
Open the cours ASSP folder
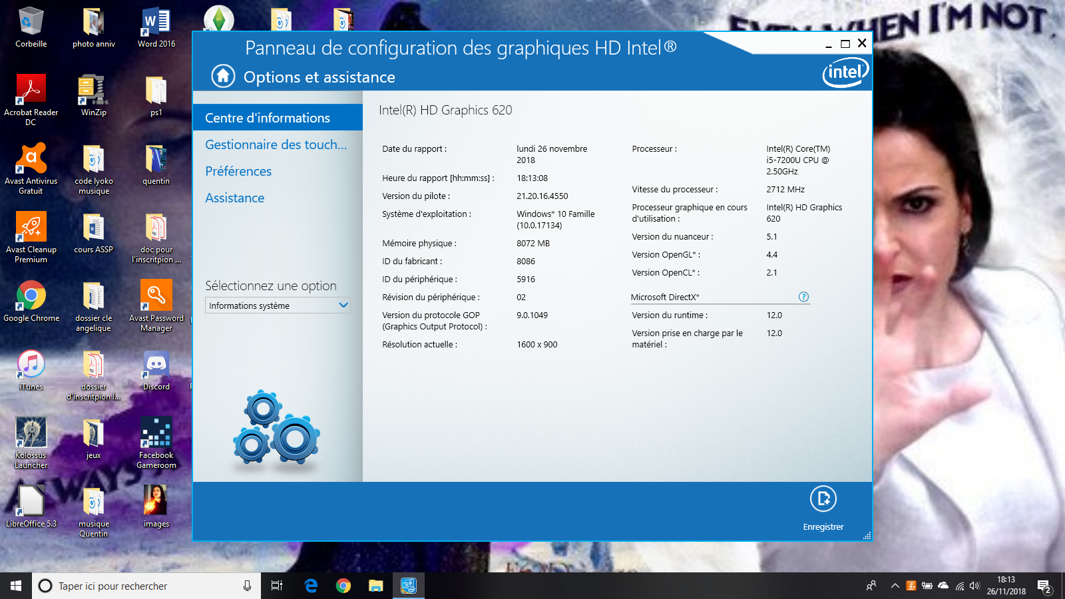93,234
